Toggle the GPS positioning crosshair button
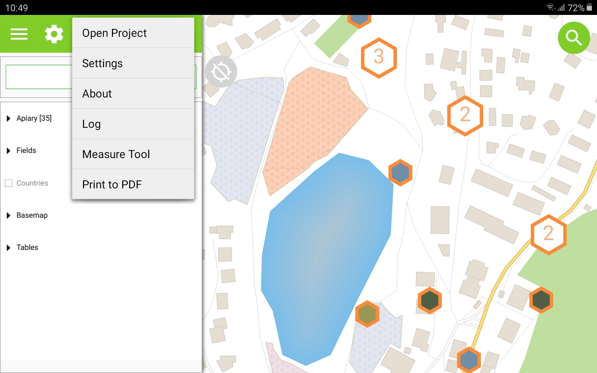The image size is (597, 373). click(x=221, y=72)
